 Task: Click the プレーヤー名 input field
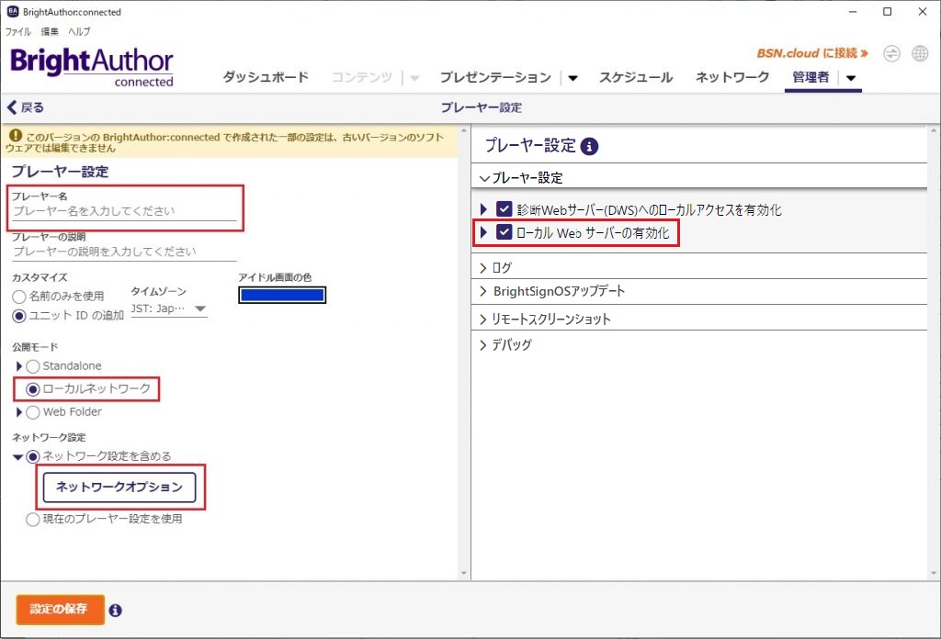pyautogui.click(x=124, y=211)
